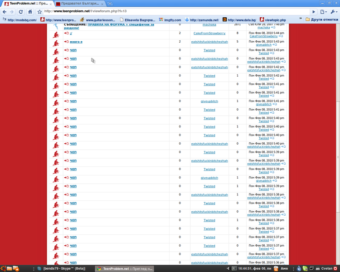
Task: Open ЧЕП topic by giveupbitch at 5:39 pm
Action: [73, 178]
